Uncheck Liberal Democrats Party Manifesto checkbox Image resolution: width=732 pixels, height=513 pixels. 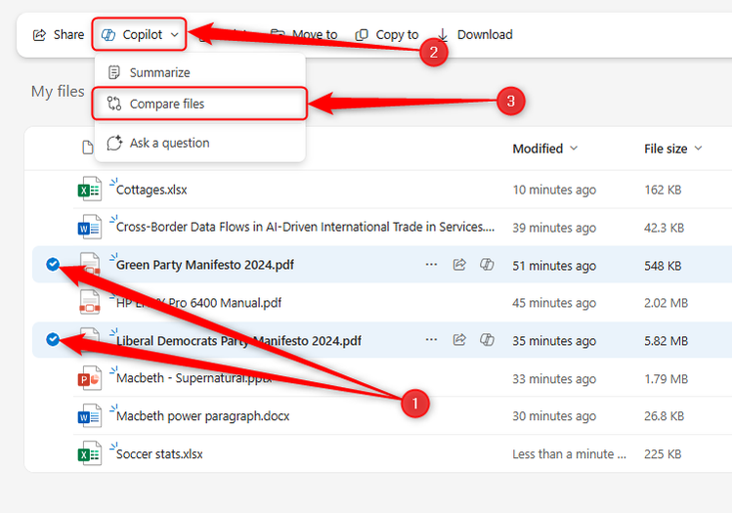click(x=52, y=339)
